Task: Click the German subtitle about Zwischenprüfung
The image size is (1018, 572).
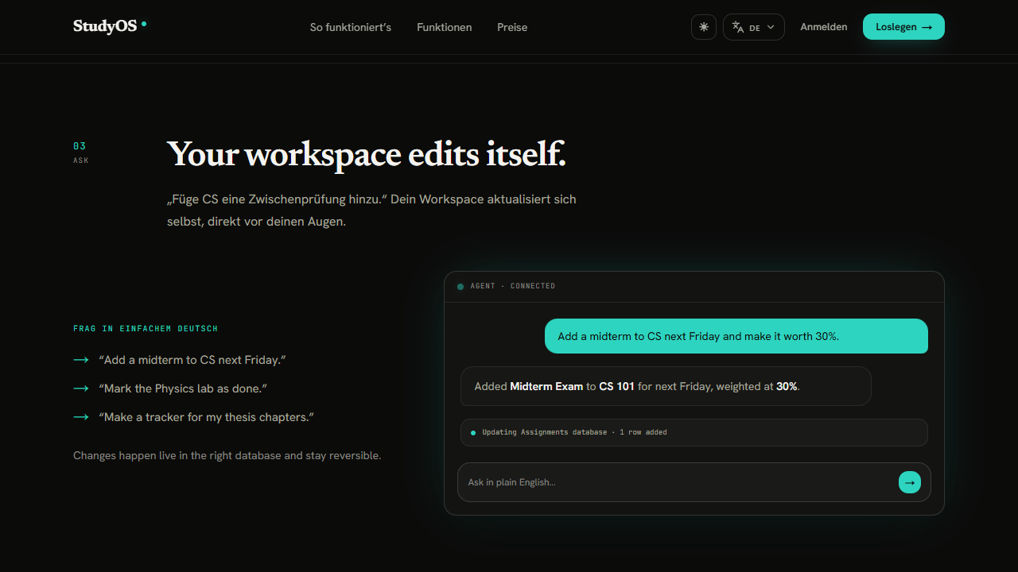Action: 371,211
